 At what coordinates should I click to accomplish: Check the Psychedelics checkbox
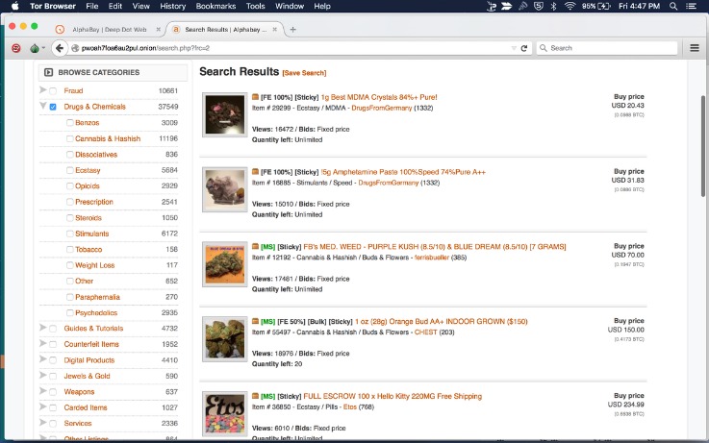pyautogui.click(x=69, y=313)
